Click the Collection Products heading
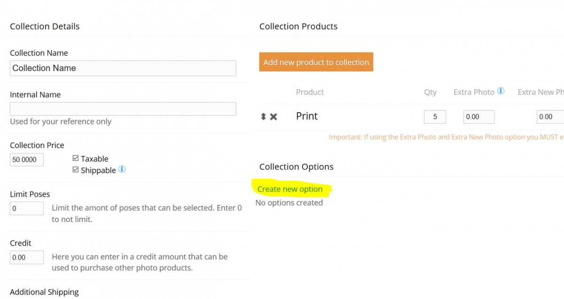The width and height of the screenshot is (564, 299). (x=298, y=26)
